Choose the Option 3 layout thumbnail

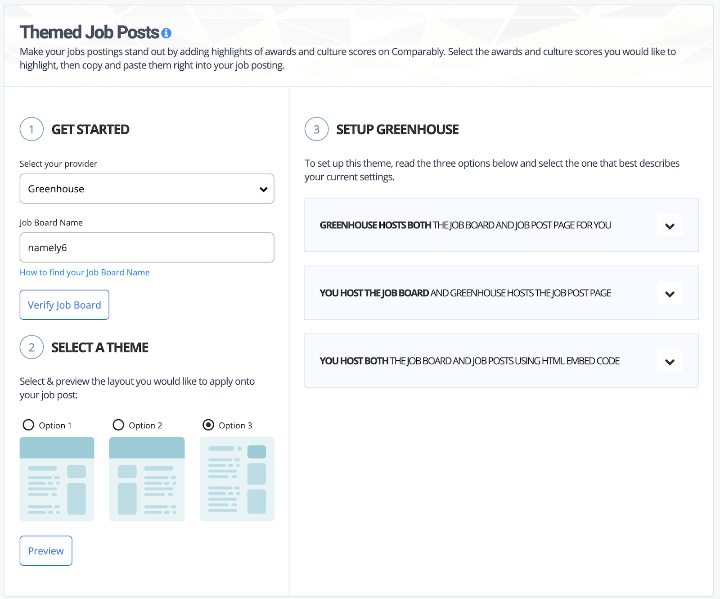pos(237,479)
